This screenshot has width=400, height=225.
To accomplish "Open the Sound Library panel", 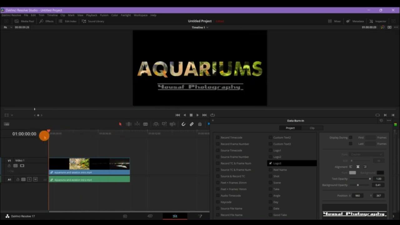I will click(x=93, y=21).
